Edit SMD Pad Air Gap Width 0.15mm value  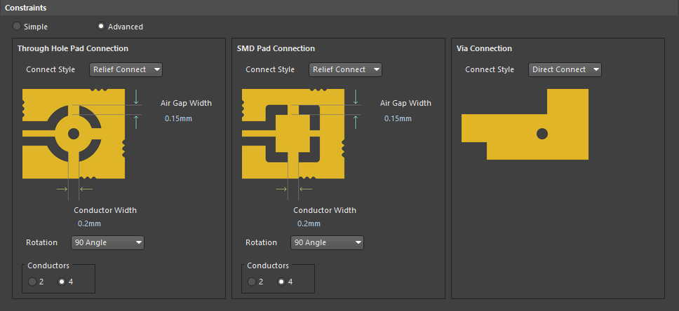coord(398,118)
